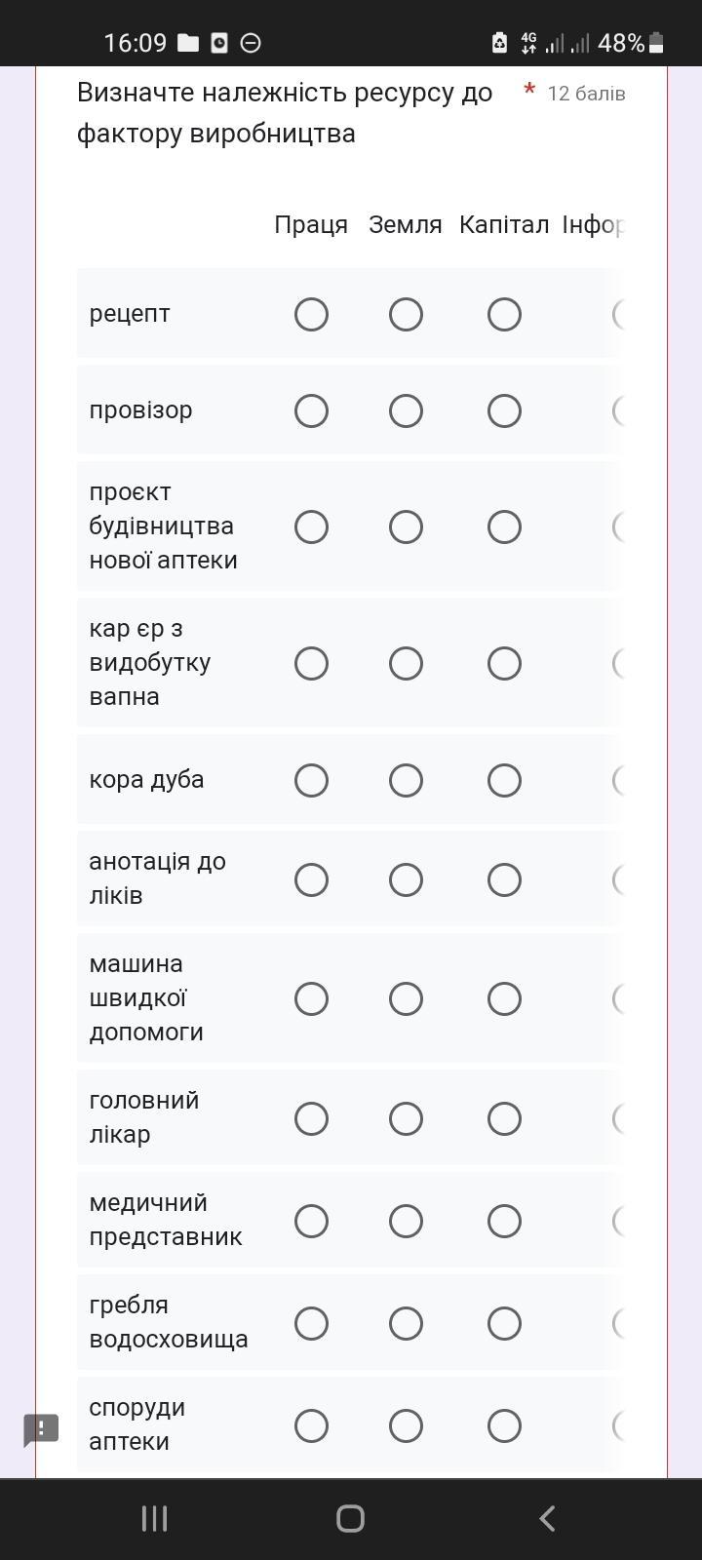Tap the do-not-disturb status icon
702x1560 pixels.
(251, 43)
